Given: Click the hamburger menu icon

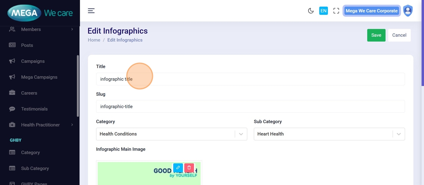Looking at the screenshot, I should pyautogui.click(x=91, y=11).
